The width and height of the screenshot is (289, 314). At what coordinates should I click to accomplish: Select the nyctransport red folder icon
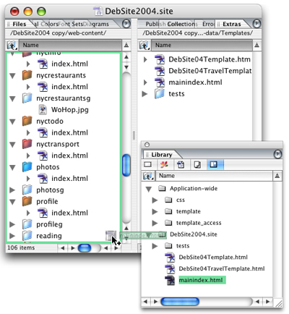pyautogui.click(x=27, y=144)
